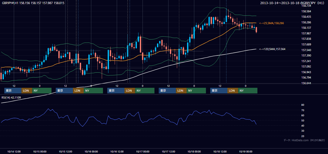Click the 10/18 00:00 time axis label
328x154 pixels.
coord(194,151)
